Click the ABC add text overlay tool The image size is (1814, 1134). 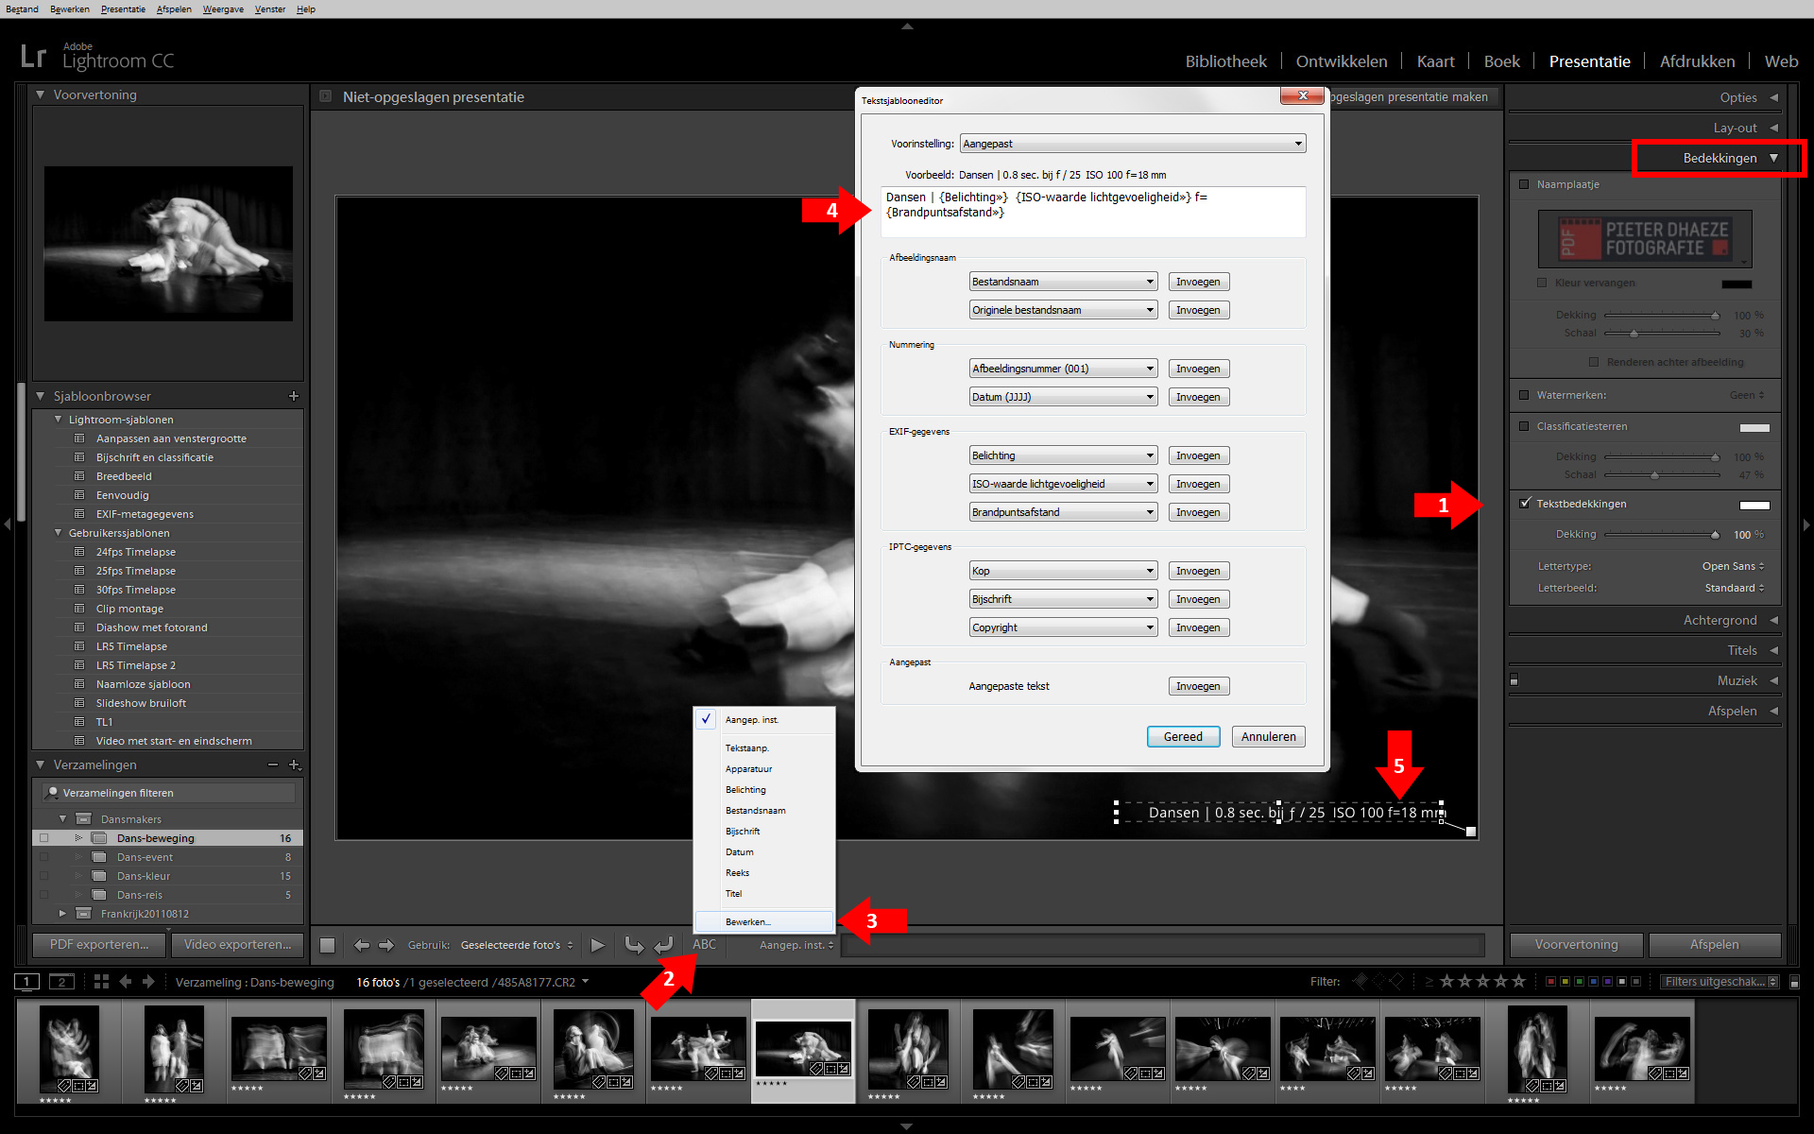(704, 944)
